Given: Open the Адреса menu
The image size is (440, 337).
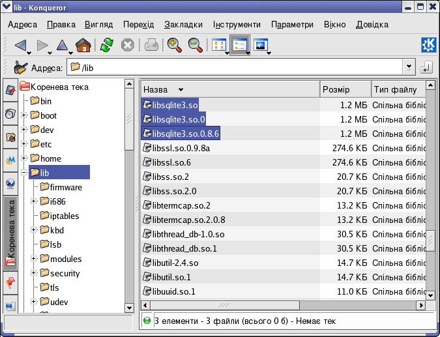Looking at the screenshot, I should [22, 25].
